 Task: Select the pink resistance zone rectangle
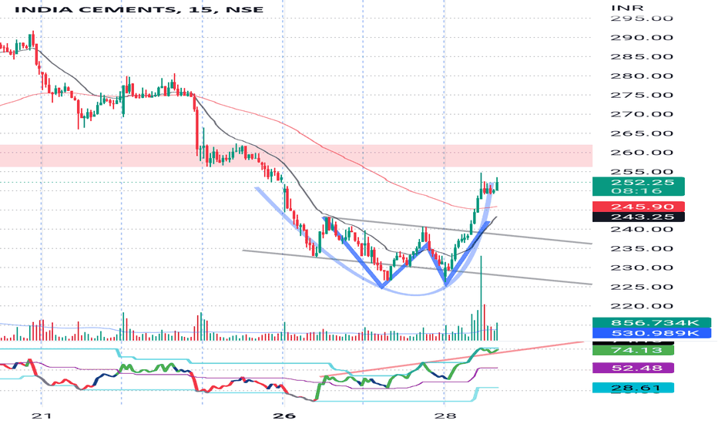point(297,156)
